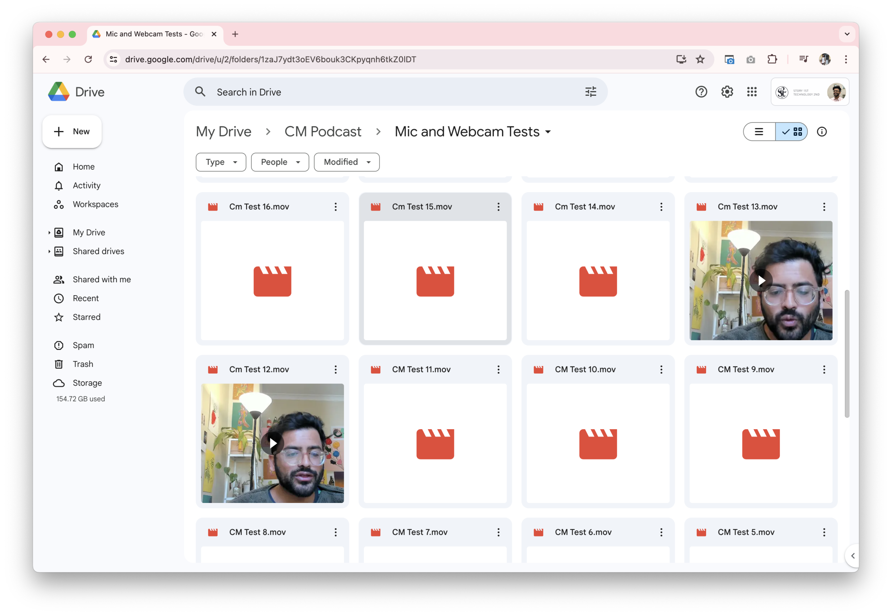Close the Mic and Webcam Tests tab
The width and height of the screenshot is (892, 616).
pyautogui.click(x=214, y=34)
